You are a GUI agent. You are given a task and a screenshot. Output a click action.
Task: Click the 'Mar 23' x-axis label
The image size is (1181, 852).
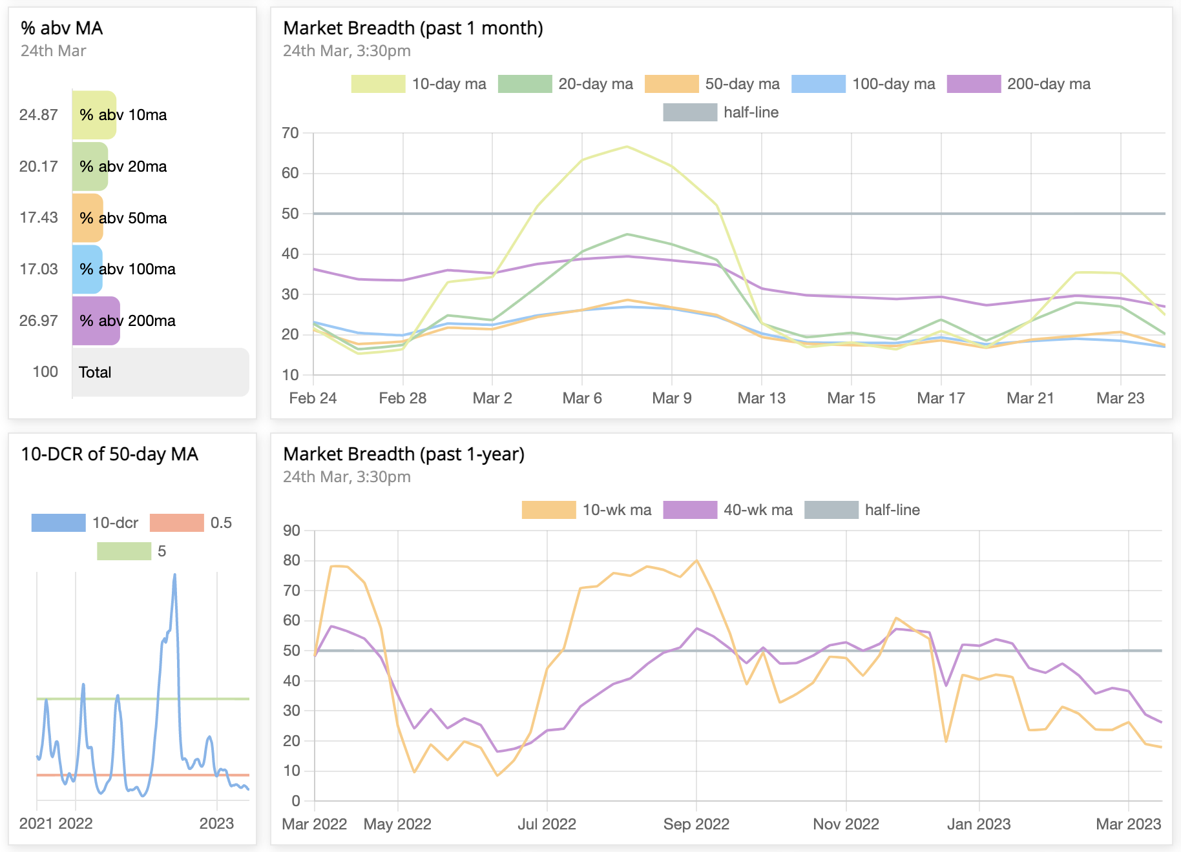[x=1120, y=398]
